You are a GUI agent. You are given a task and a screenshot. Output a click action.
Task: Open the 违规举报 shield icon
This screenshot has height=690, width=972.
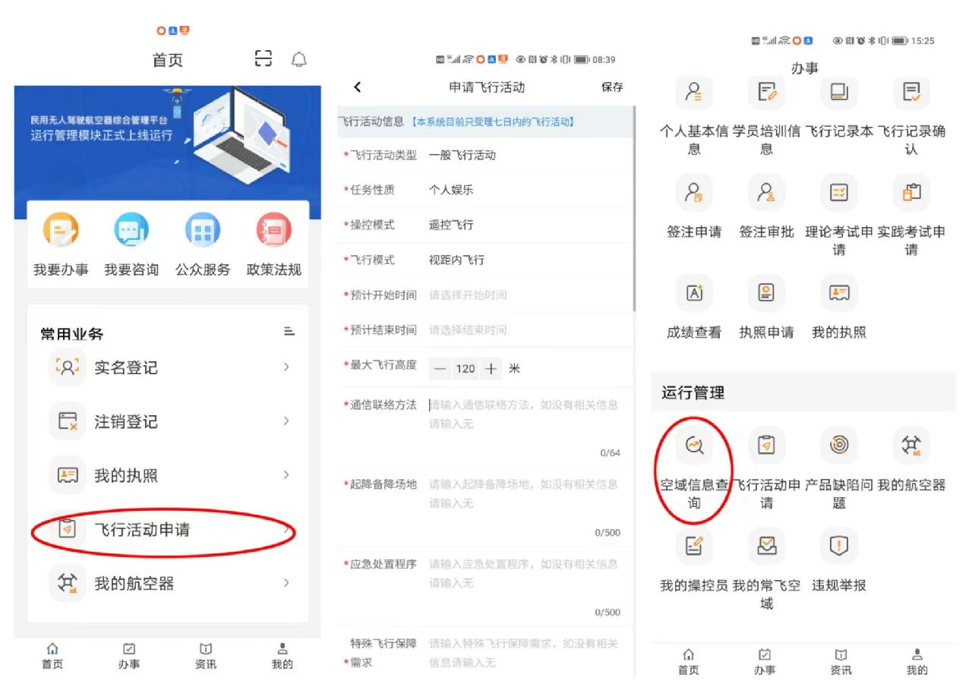pyautogui.click(x=839, y=546)
